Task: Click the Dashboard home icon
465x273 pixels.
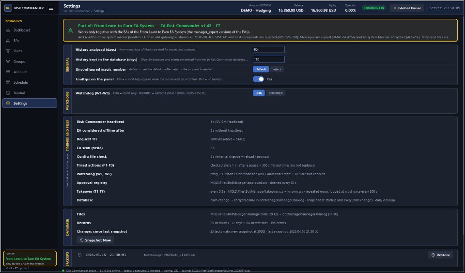Action: (x=8, y=30)
